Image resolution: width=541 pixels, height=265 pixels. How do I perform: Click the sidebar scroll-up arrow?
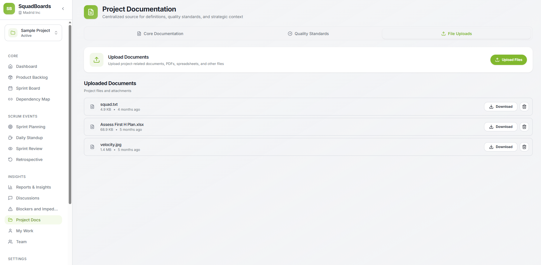click(x=70, y=22)
